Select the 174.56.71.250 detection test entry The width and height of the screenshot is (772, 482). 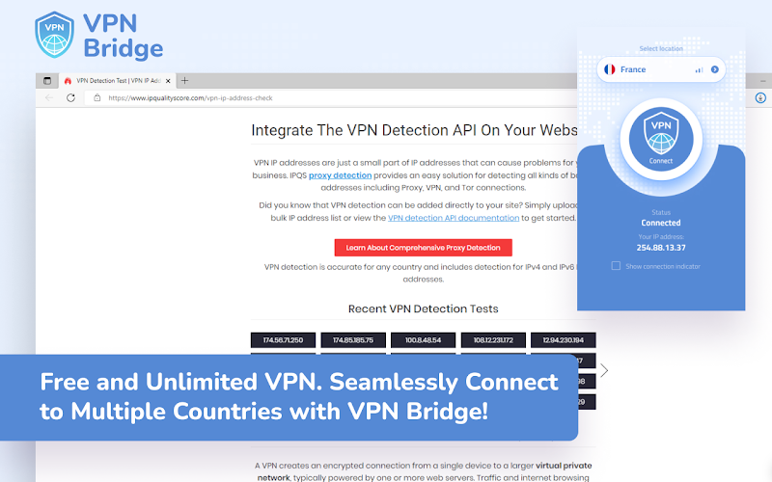click(x=283, y=340)
